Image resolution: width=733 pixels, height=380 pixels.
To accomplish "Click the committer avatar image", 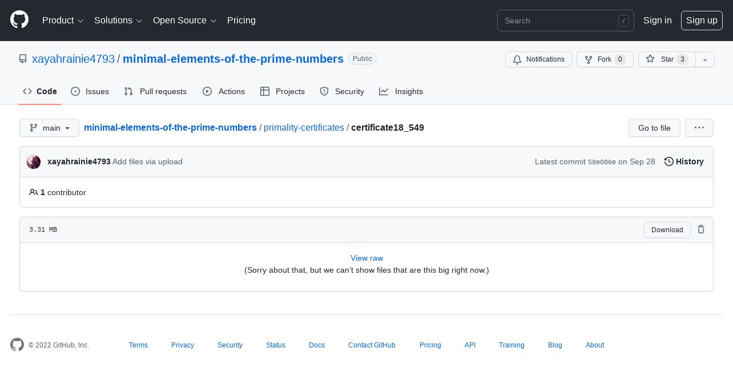I will coord(34,162).
